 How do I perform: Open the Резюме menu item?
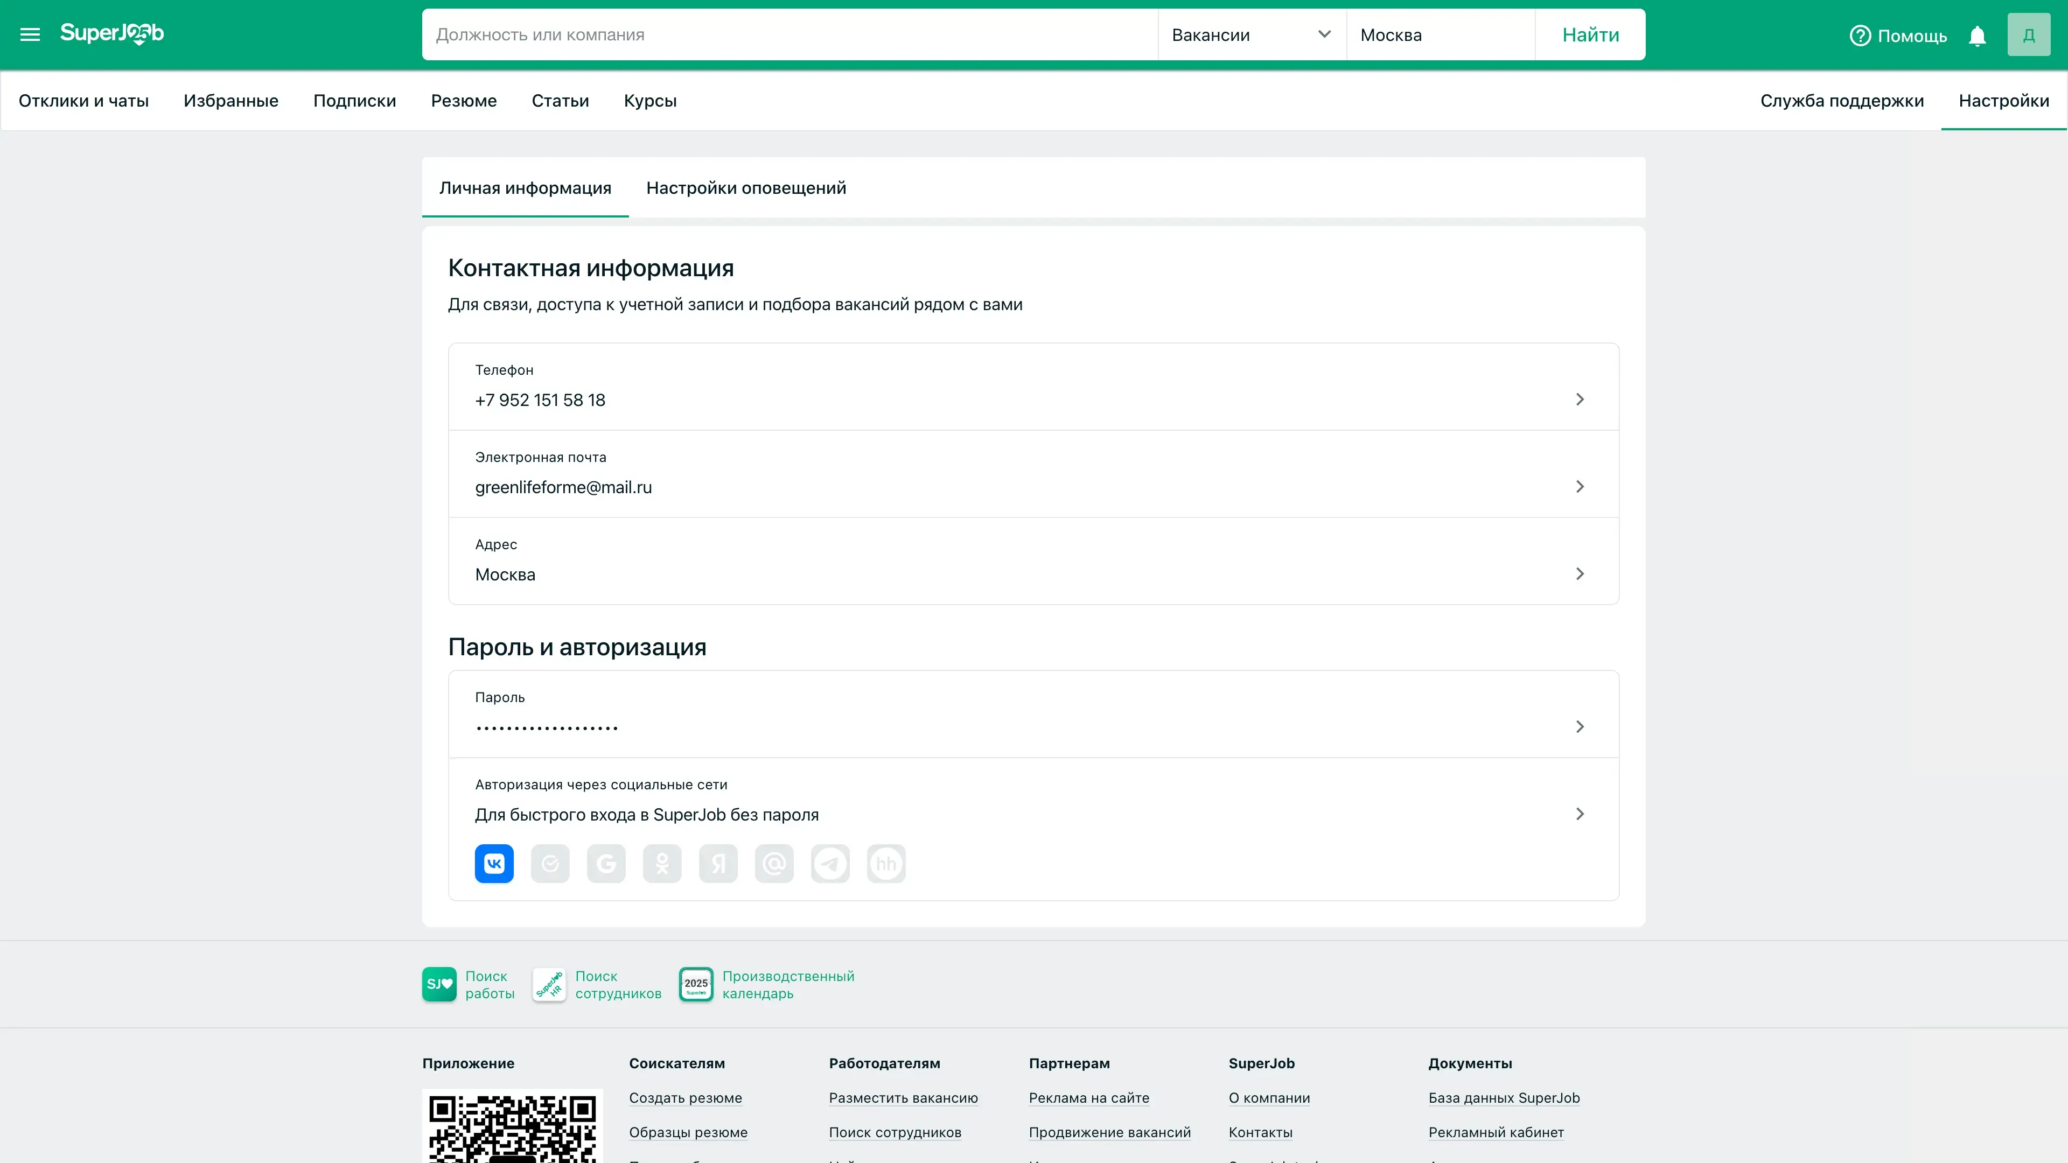463,100
